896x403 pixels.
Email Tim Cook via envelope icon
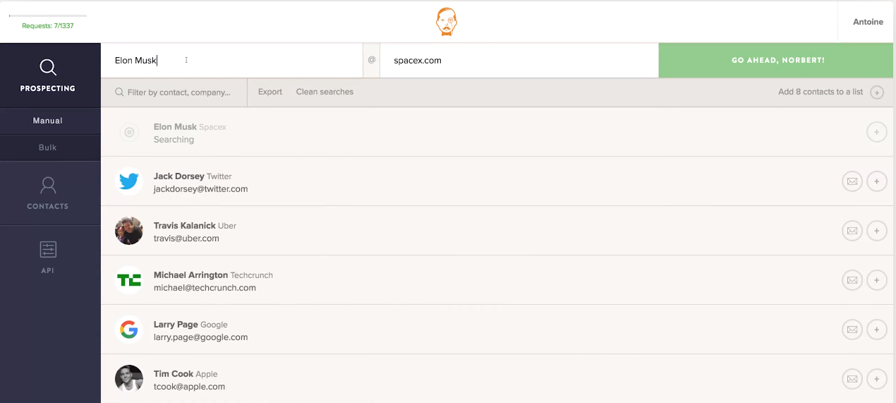pos(852,379)
